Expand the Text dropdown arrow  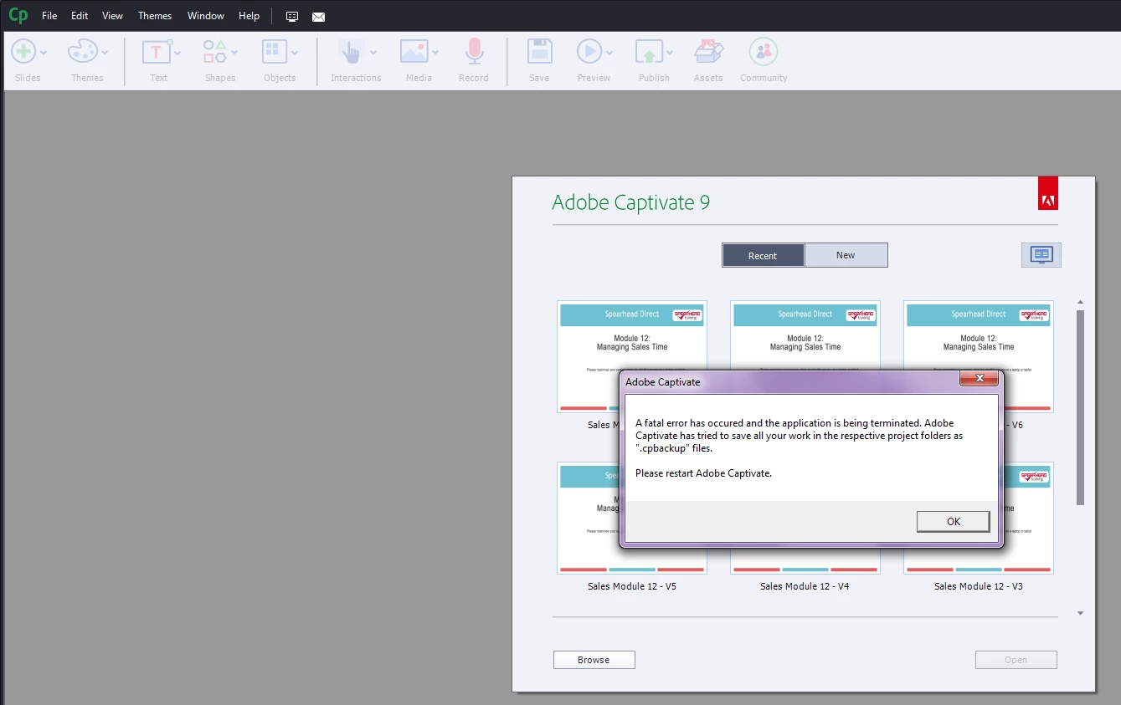pyautogui.click(x=177, y=53)
